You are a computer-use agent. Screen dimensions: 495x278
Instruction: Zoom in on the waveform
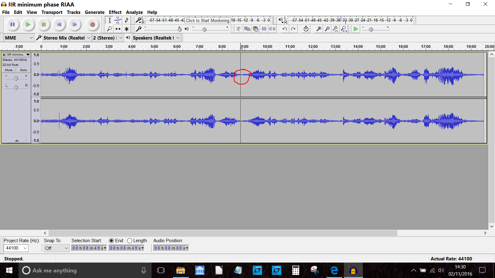(x=319, y=29)
